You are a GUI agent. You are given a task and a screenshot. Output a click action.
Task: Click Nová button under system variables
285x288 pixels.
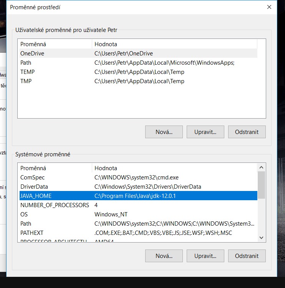(164, 255)
